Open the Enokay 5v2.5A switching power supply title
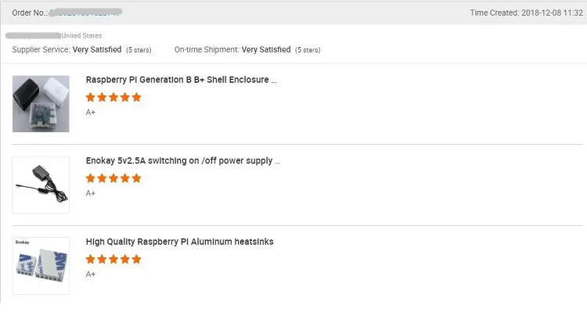The width and height of the screenshot is (587, 334). [182, 161]
